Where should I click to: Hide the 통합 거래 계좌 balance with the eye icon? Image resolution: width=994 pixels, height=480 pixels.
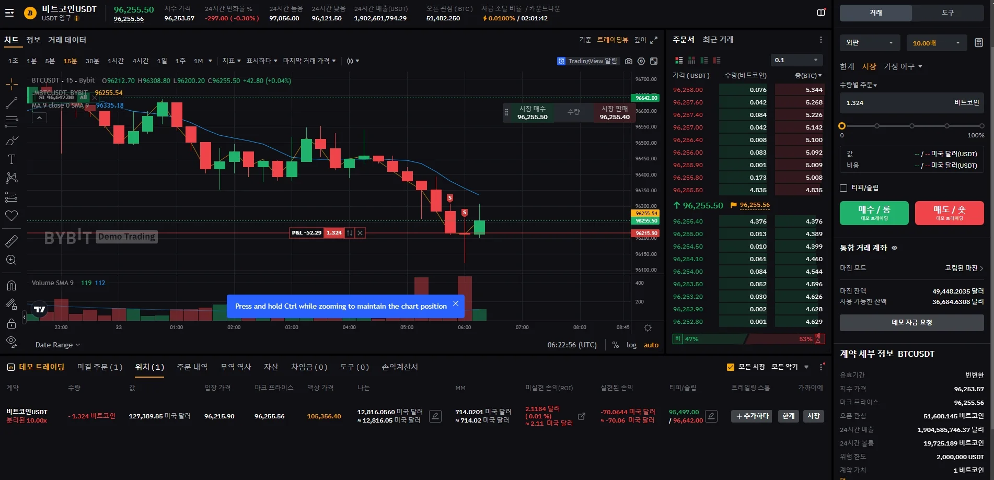(894, 248)
